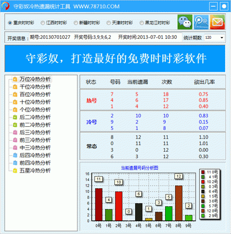
Task: Open the blue search/QQ icon
Action: tap(201, 22)
